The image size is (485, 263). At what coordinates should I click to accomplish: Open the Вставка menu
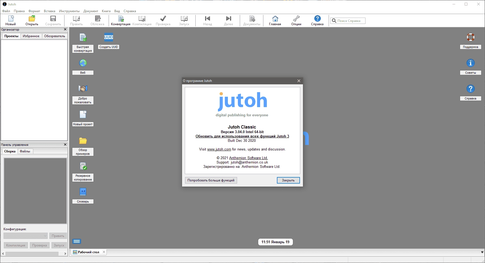pos(50,11)
